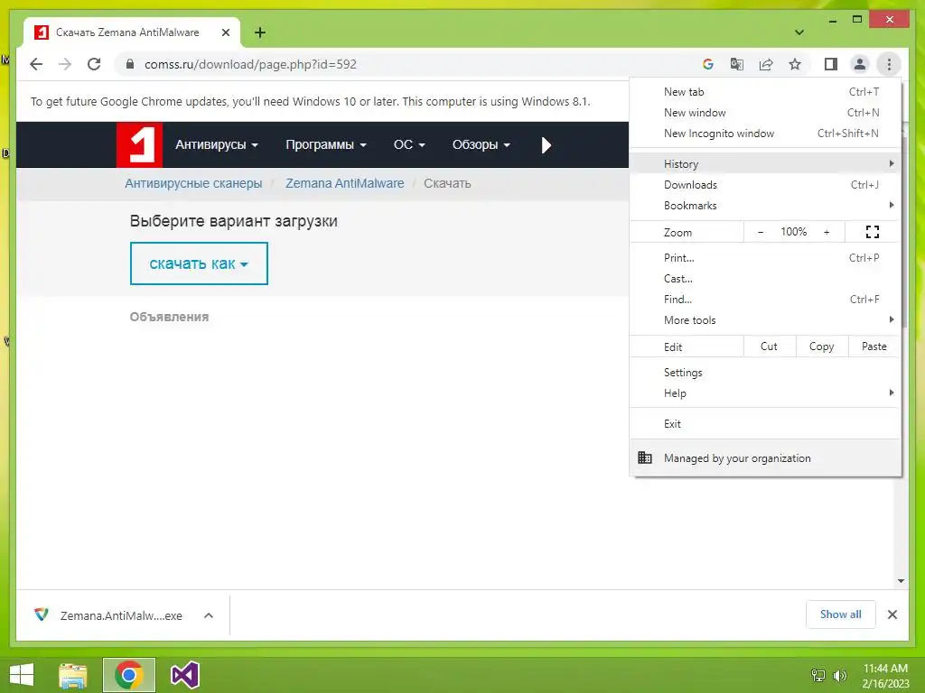Open a new tab with the plus button
925x693 pixels.
pos(259,32)
